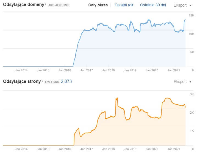Click the 150 value on domains chart axis
197x157 pixels.
click(x=191, y=15)
